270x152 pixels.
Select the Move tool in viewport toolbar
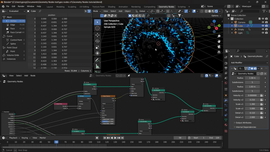pyautogui.click(x=98, y=35)
